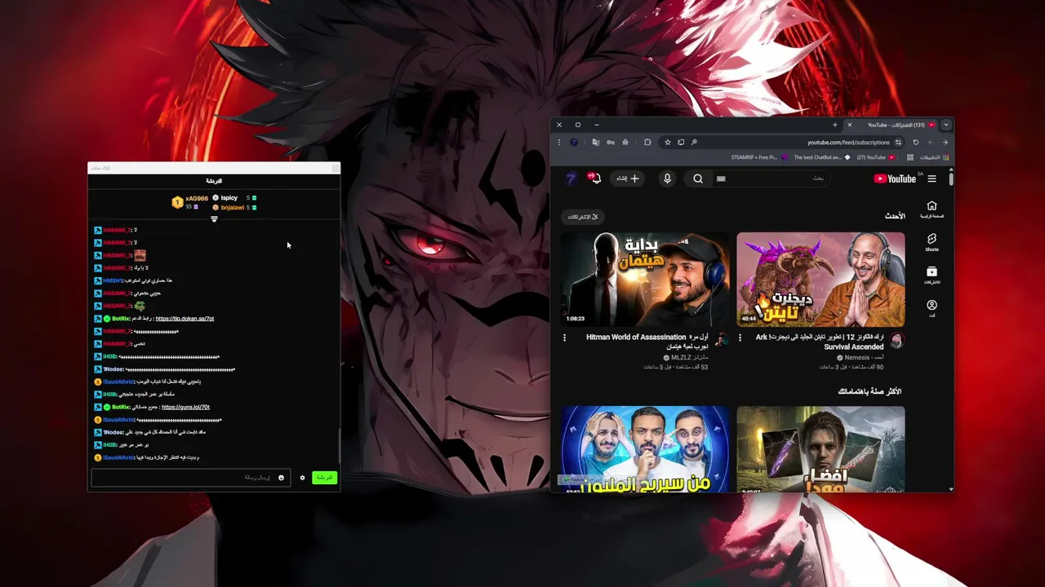
Task: Click the YouTube search field
Action: click(x=771, y=179)
